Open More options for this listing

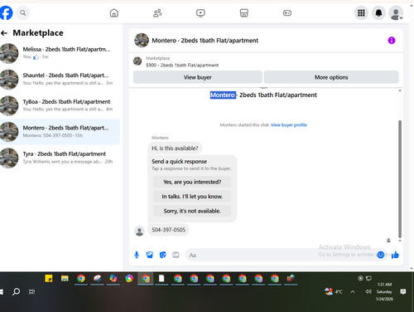pos(331,77)
